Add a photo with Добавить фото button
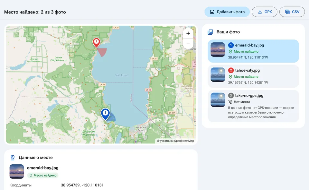 click(227, 12)
